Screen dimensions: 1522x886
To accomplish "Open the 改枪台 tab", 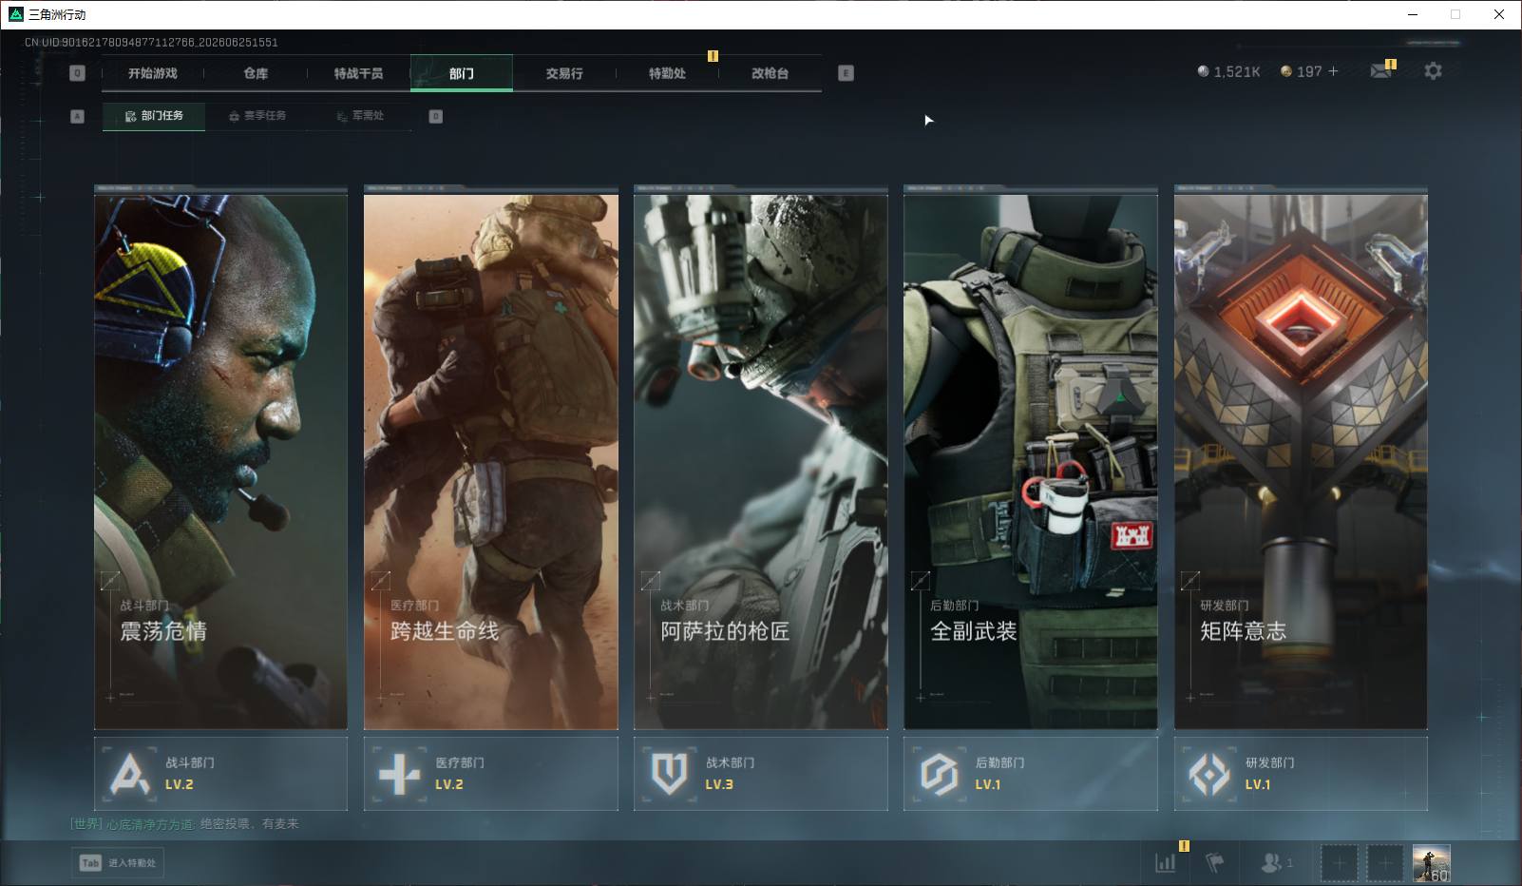I will pos(770,73).
